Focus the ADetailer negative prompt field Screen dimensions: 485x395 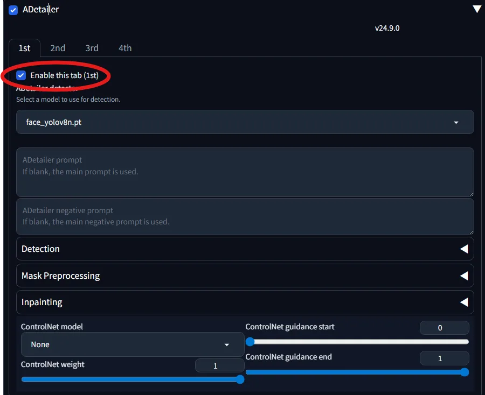(x=245, y=216)
